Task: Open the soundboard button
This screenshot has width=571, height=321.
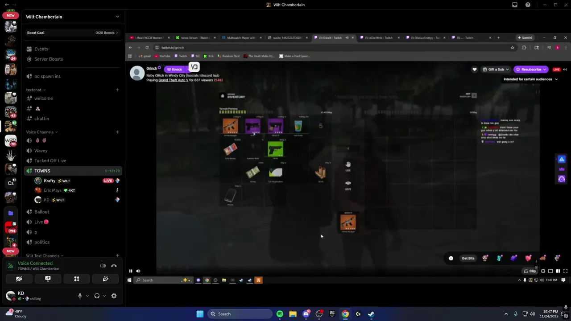Action: [x=105, y=279]
